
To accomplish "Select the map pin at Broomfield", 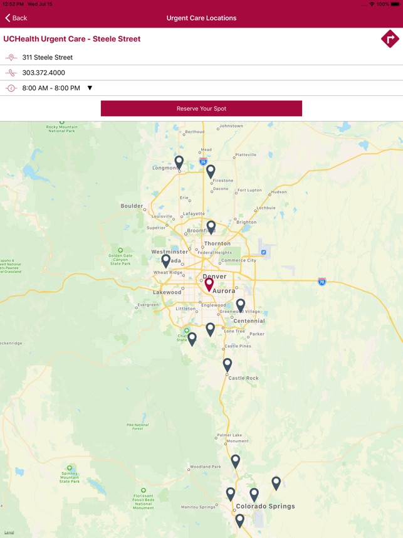I will point(211,228).
